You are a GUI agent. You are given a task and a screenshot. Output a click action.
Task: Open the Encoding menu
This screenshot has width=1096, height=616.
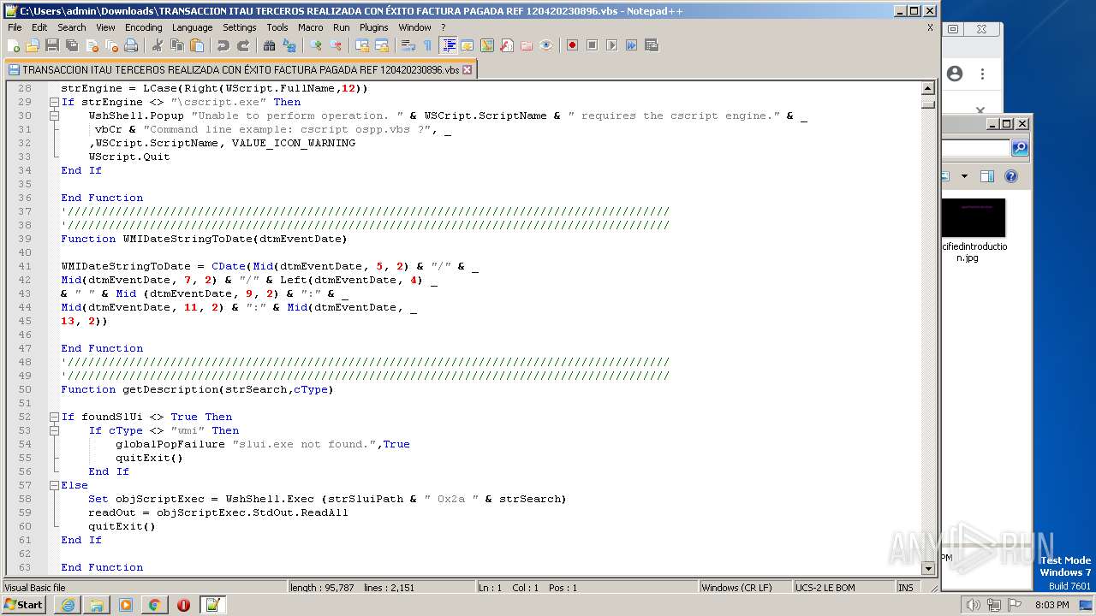coord(143,27)
